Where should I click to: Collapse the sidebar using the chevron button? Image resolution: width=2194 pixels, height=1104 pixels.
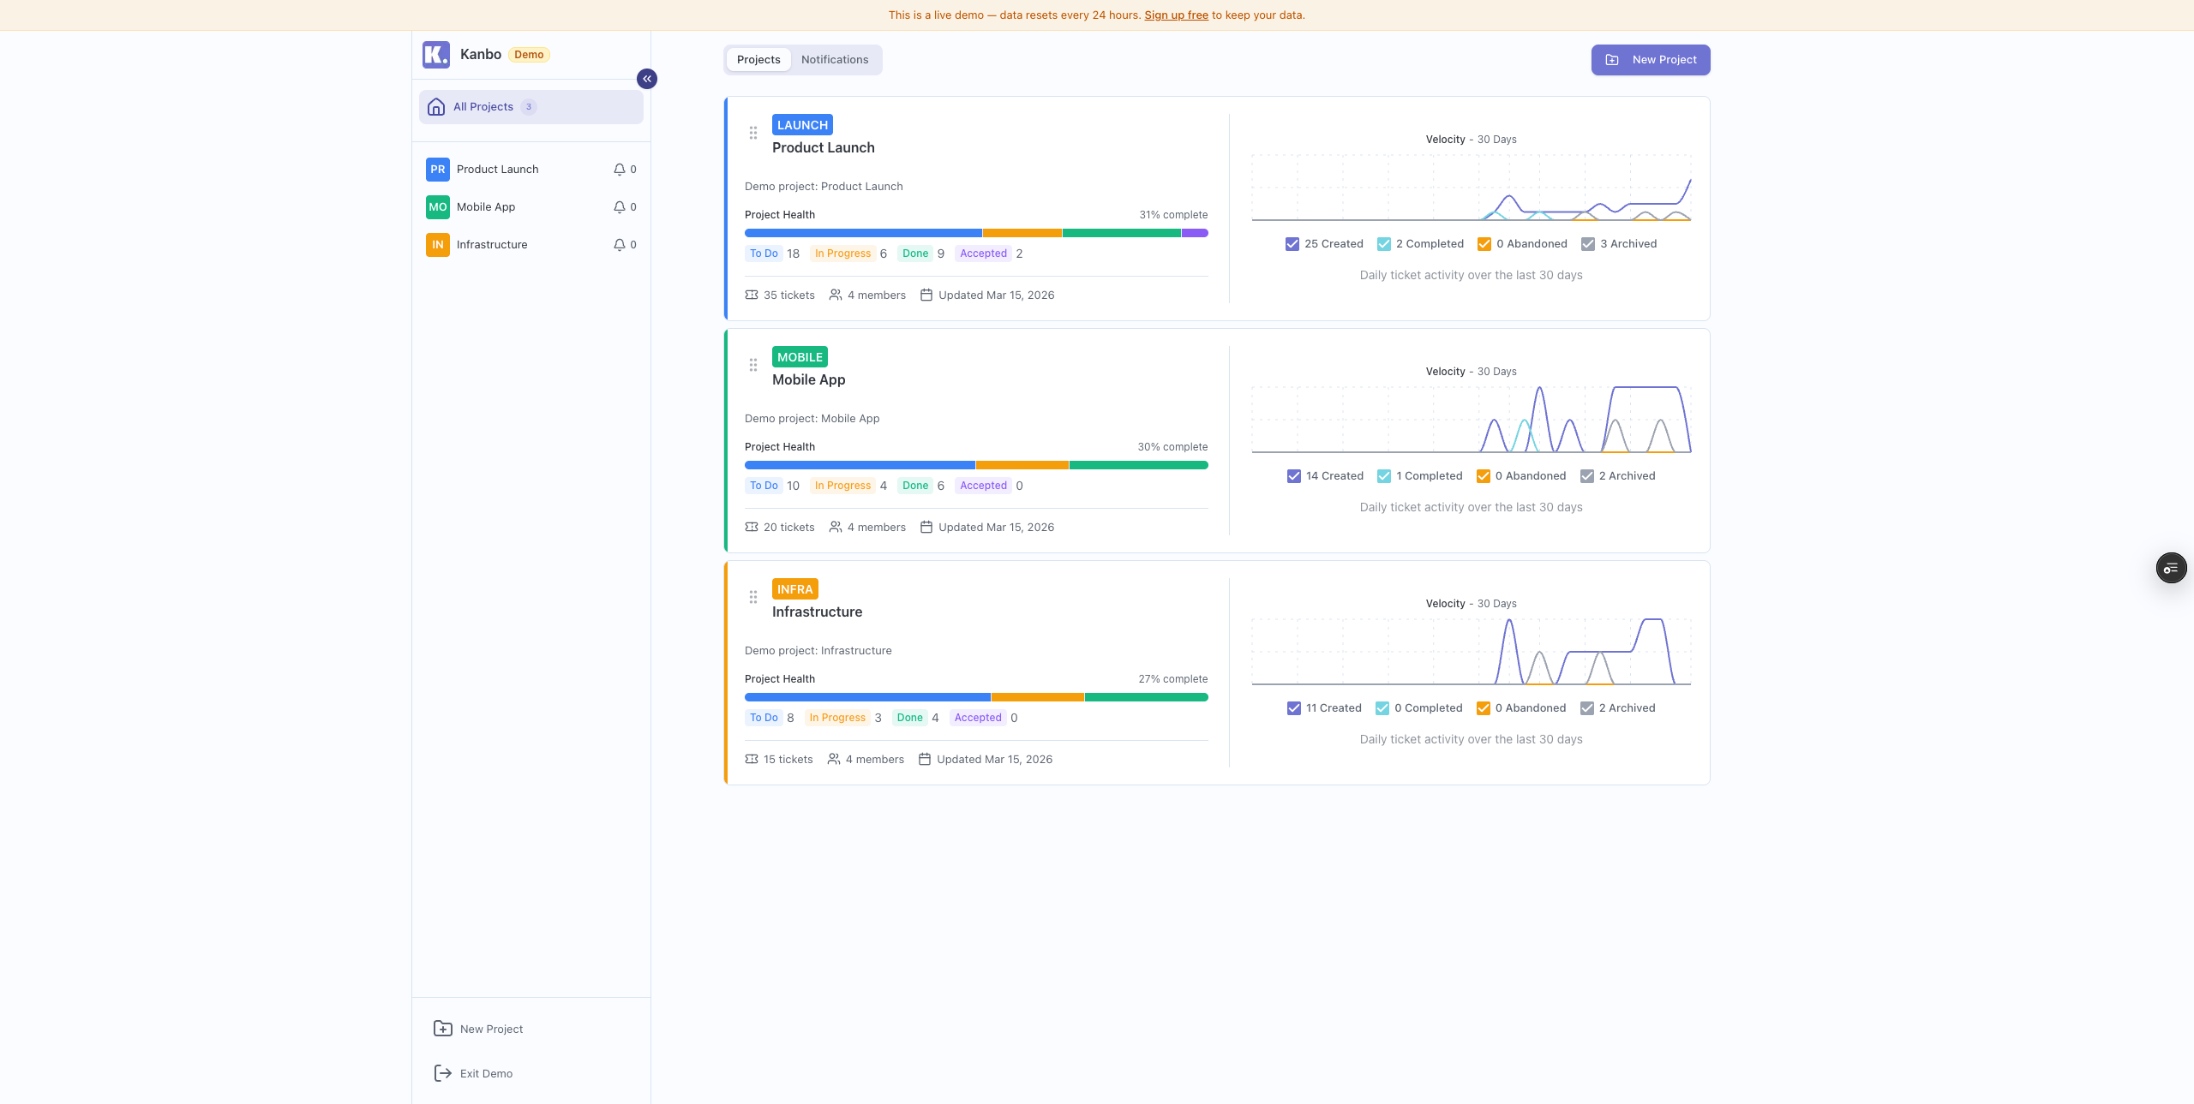coord(647,79)
